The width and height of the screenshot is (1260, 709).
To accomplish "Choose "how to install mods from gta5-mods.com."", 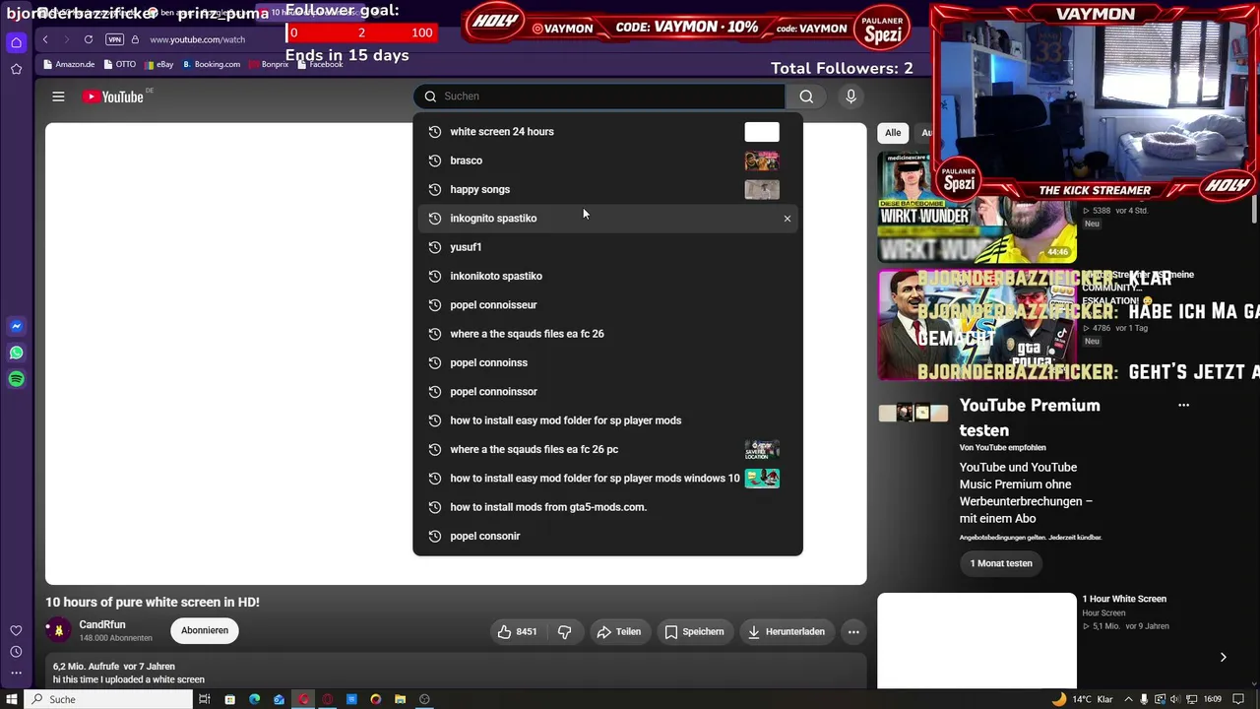I will pos(607,507).
